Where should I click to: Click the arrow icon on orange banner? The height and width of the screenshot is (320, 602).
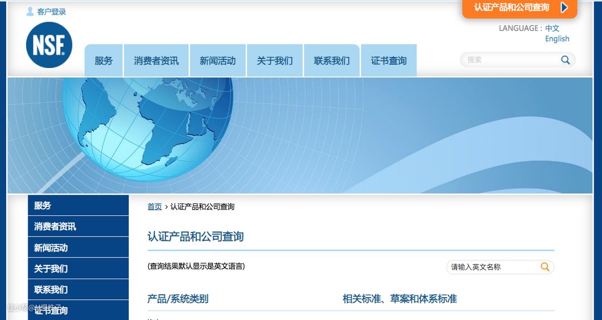pyautogui.click(x=564, y=8)
